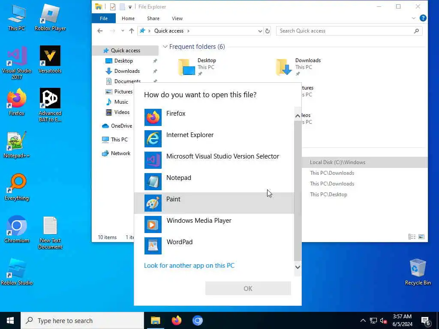This screenshot has height=329, width=439.
Task: Switch to the Home ribbon tab
Action: (128, 18)
